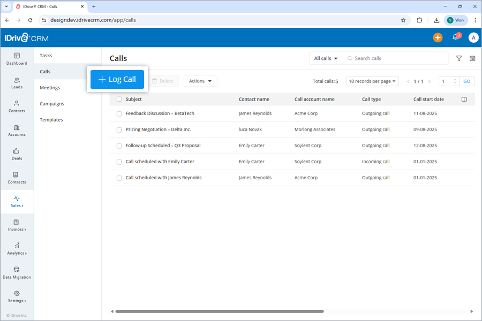Open the 10 records per page dropdown
The image size is (482, 321).
[372, 81]
